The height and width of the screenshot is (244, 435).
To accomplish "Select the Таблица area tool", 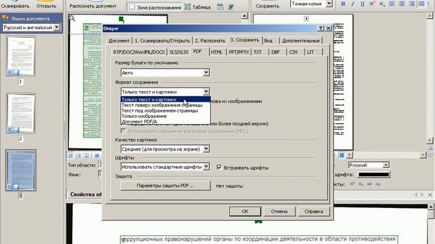I will coord(198,7).
